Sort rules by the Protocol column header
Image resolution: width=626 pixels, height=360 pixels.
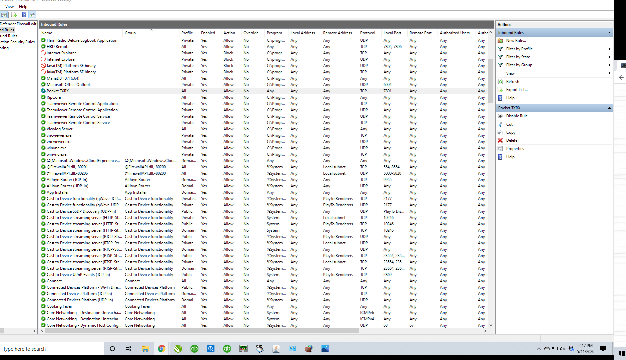[x=368, y=33]
